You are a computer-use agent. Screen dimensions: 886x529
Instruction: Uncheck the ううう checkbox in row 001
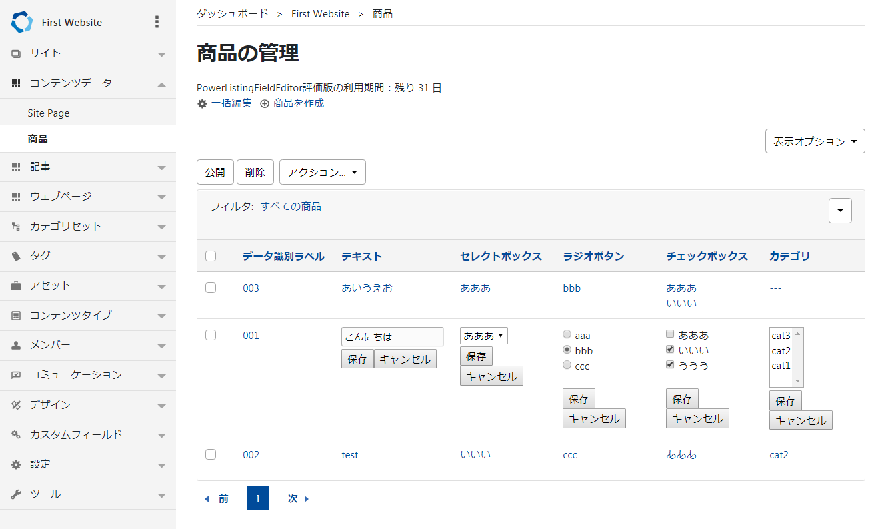[x=671, y=365]
